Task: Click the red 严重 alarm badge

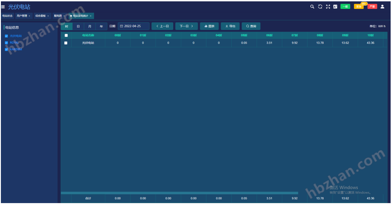Action: [x=372, y=7]
